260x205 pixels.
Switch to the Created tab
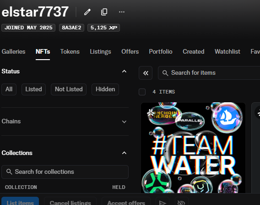[194, 52]
